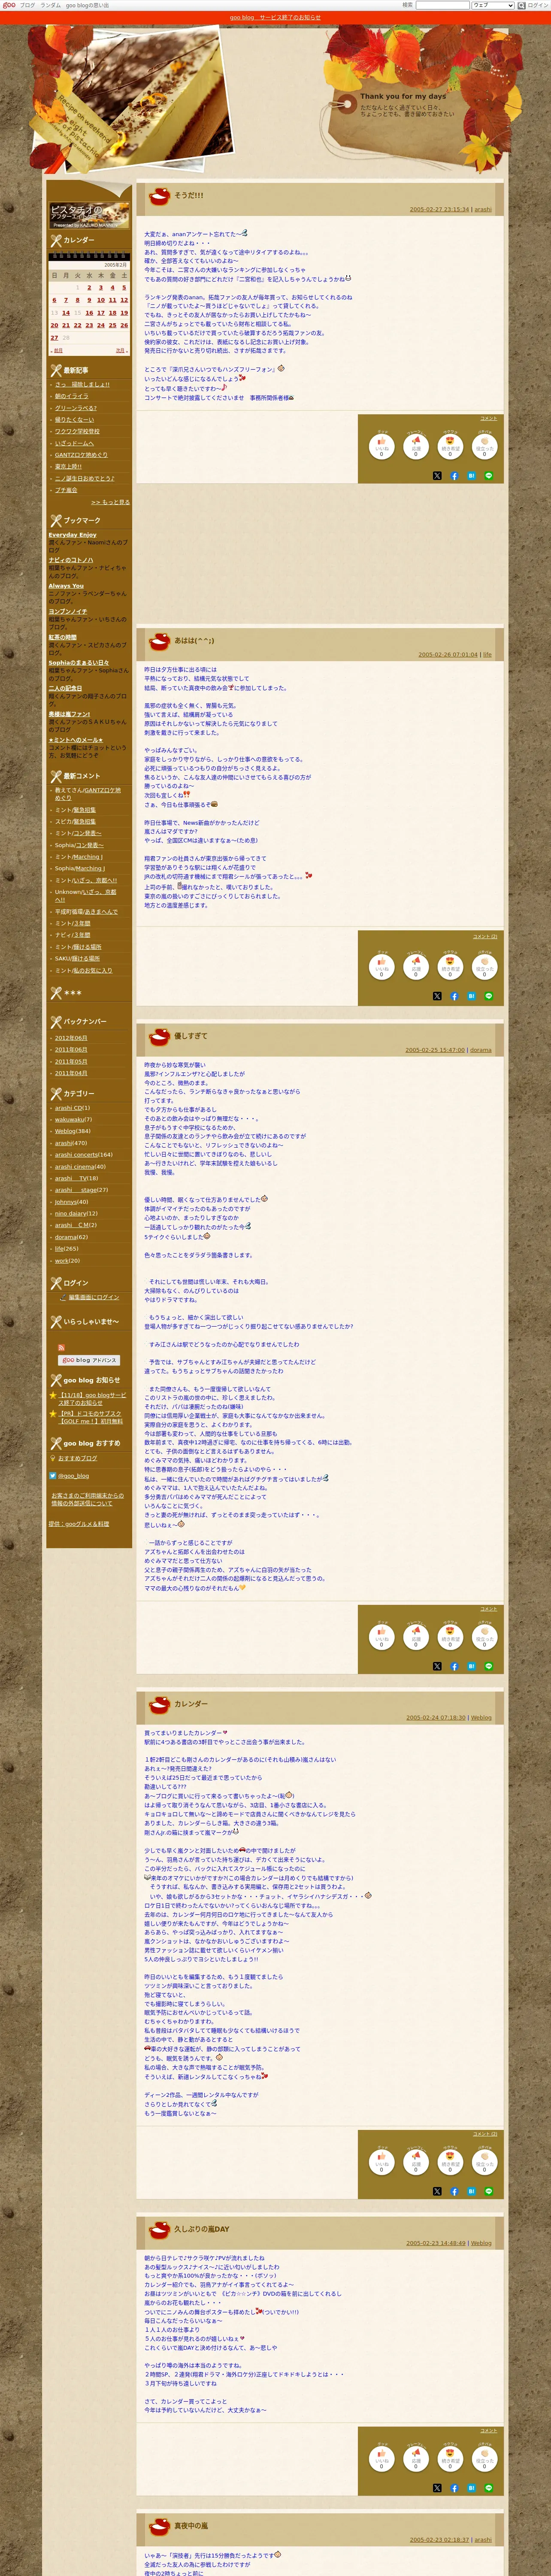This screenshot has height=2576, width=551.
Task: Click the top search input field
Action: point(442,5)
